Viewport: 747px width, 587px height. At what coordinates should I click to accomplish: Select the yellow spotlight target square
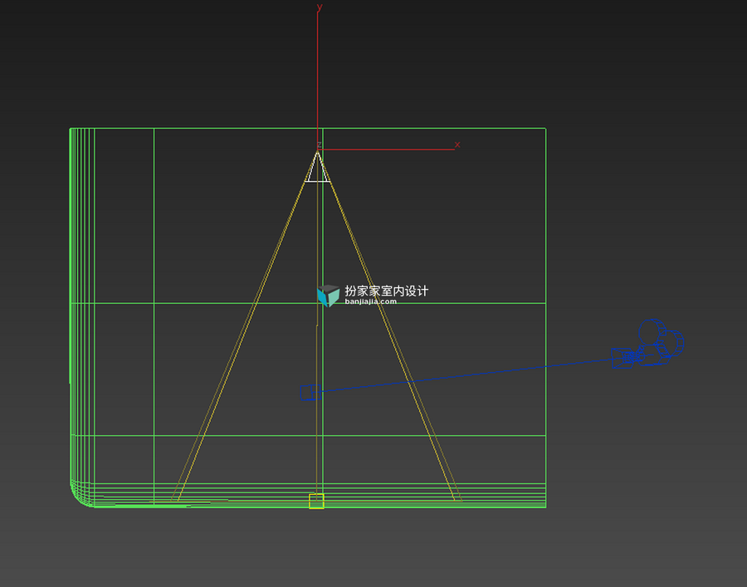pyautogui.click(x=316, y=501)
